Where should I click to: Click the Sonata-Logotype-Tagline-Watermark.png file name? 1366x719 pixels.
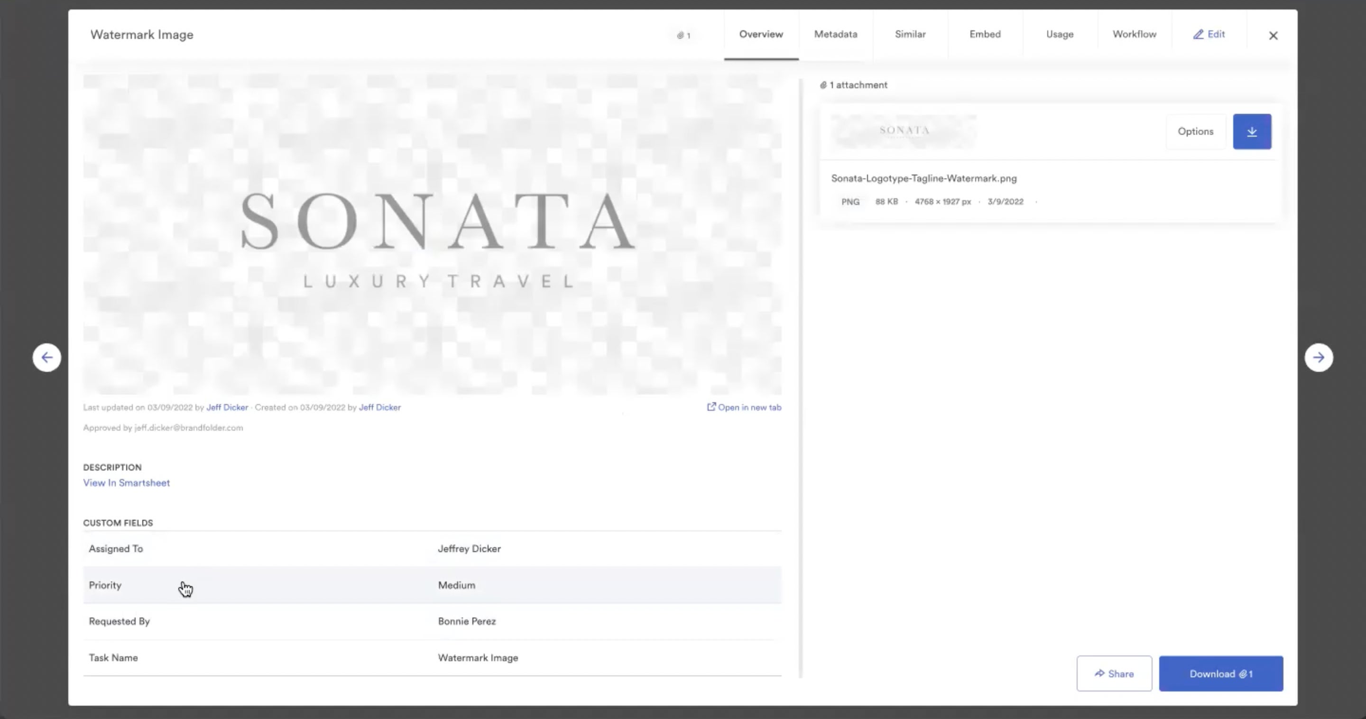924,179
